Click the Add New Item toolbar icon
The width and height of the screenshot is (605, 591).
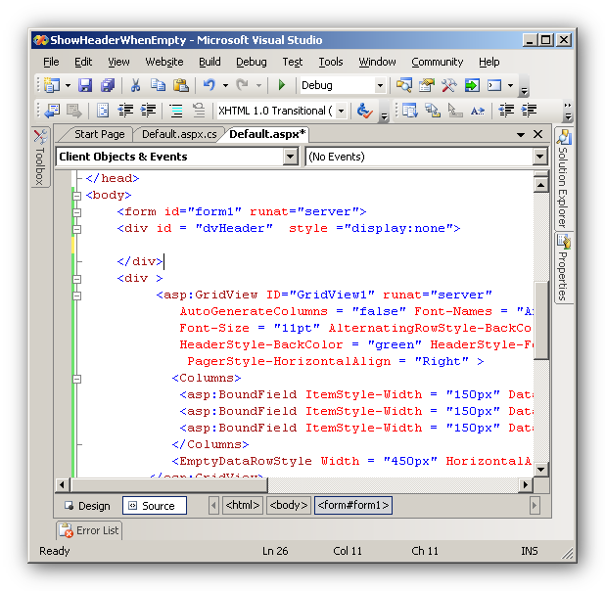tap(52, 85)
